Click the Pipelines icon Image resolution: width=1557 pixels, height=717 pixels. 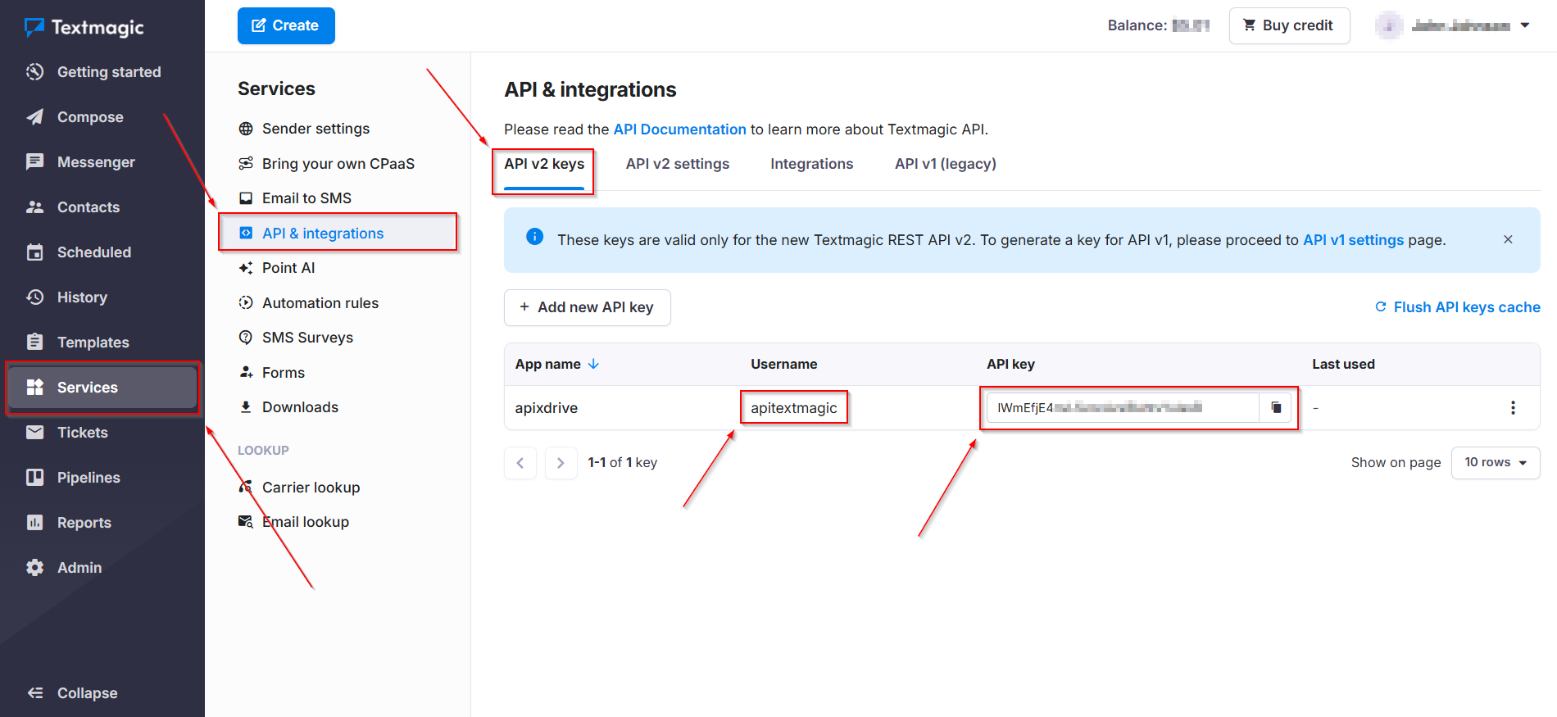pyautogui.click(x=34, y=477)
